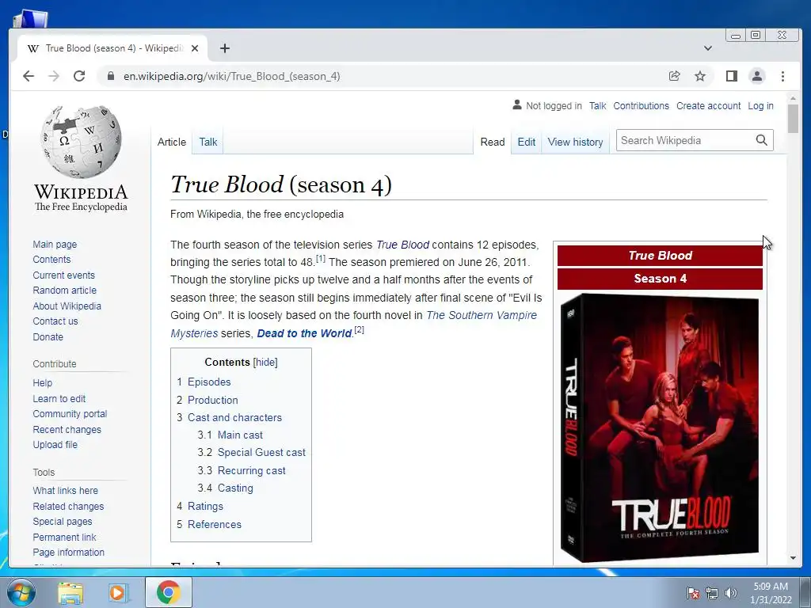Open Chrome's three-dot menu
The height and width of the screenshot is (608, 811).
(x=782, y=76)
